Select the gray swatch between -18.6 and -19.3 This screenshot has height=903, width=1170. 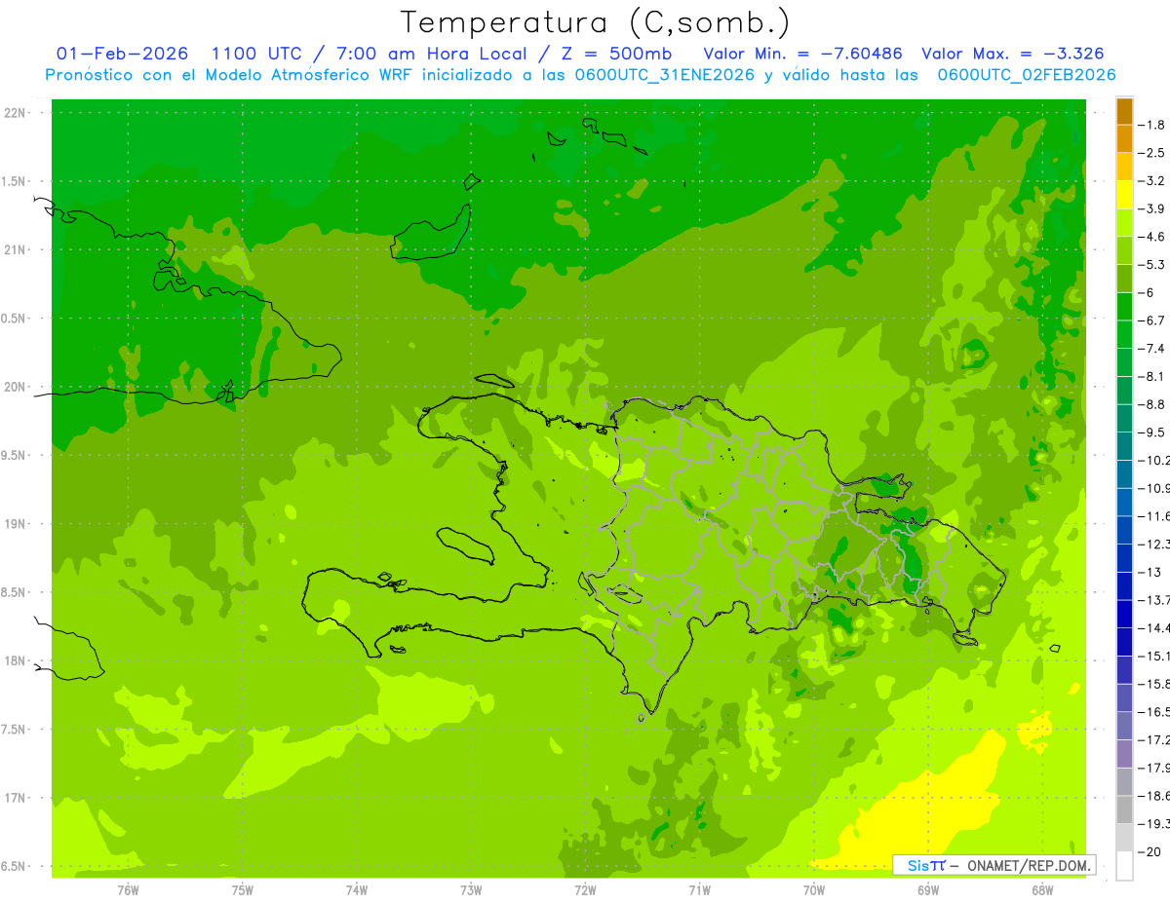[x=1124, y=809]
